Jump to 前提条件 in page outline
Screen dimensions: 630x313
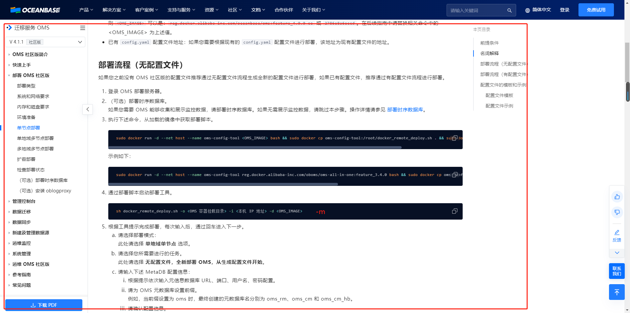click(x=490, y=43)
